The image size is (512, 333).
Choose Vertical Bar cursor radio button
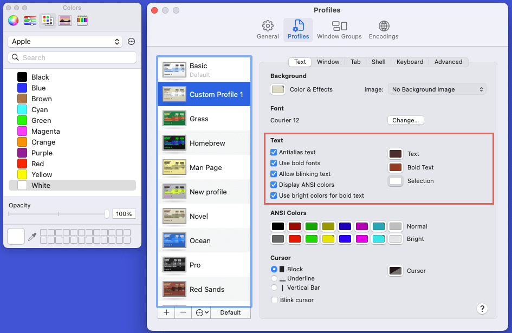point(274,288)
